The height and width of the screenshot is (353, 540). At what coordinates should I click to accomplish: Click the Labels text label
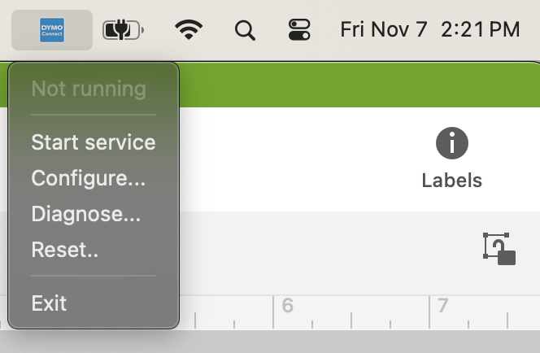(x=452, y=181)
